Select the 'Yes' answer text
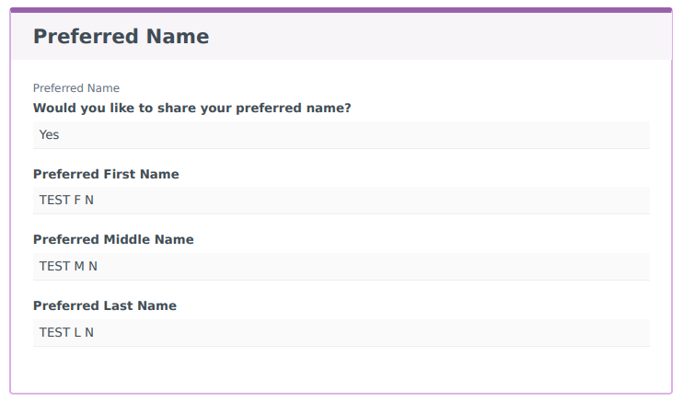The image size is (683, 402). [x=50, y=134]
